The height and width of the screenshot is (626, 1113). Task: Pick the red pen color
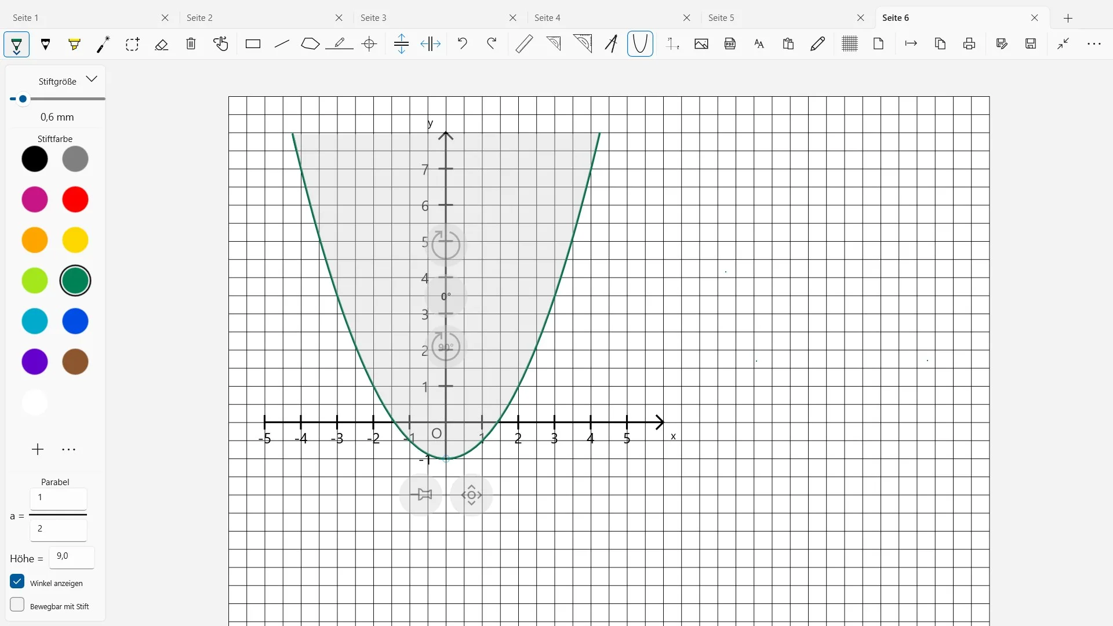[75, 199]
